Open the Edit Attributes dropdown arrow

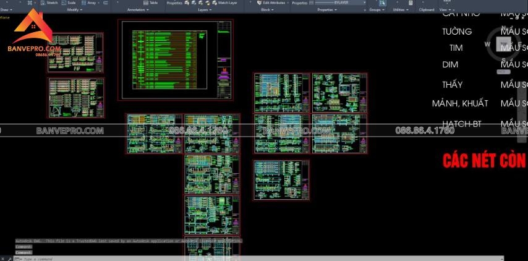click(288, 2)
